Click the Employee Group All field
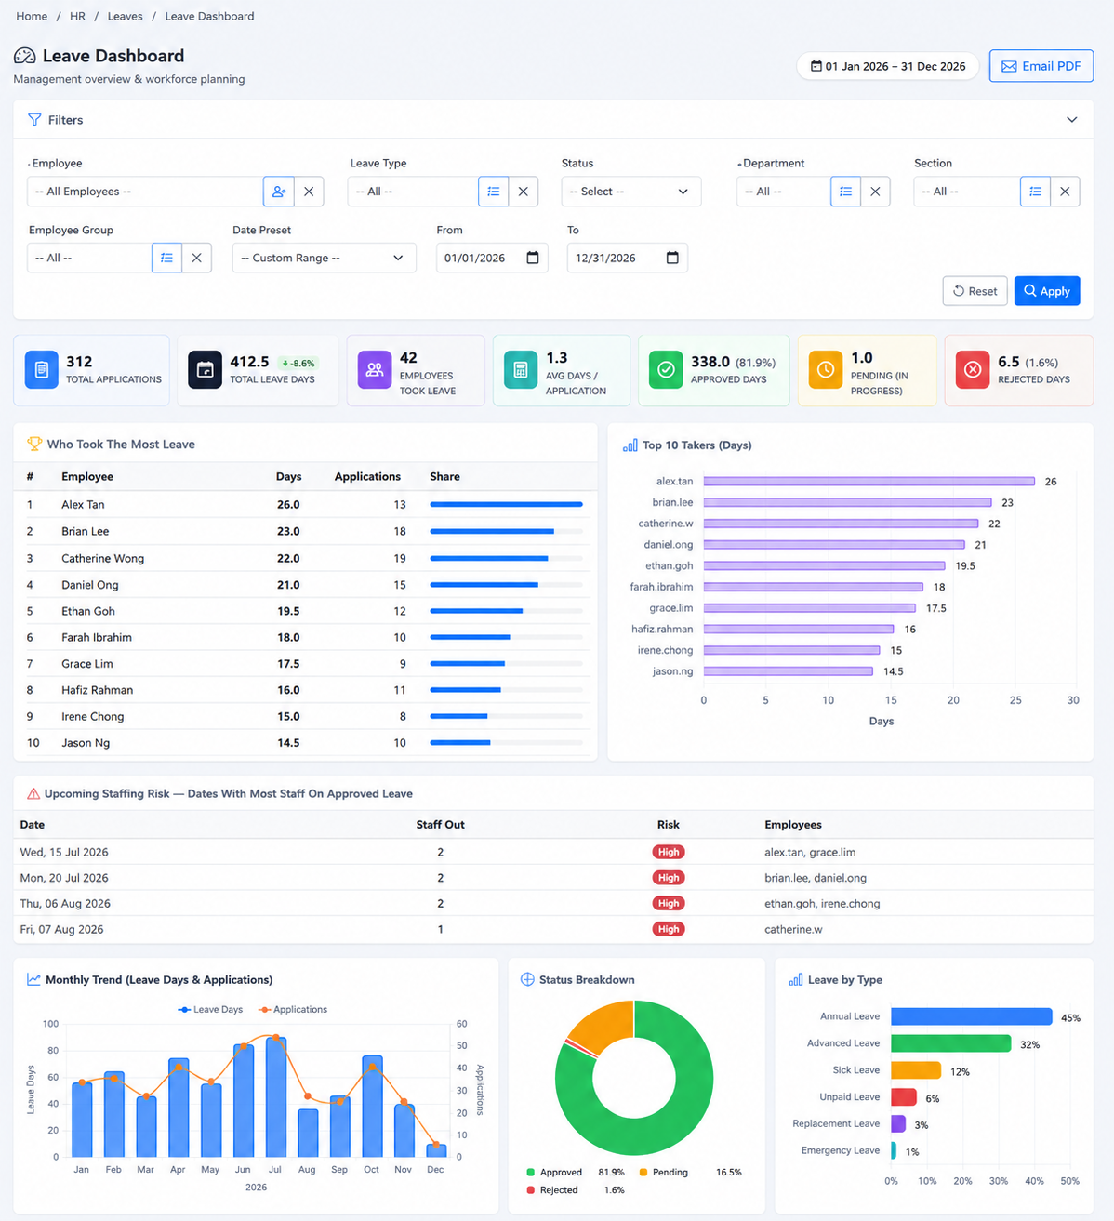The image size is (1114, 1221). coord(89,258)
